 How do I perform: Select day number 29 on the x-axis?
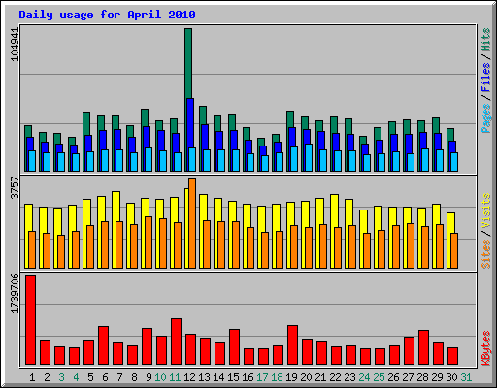(437, 377)
